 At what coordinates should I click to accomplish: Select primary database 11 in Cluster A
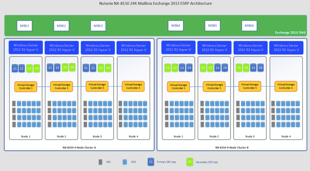pos(15,68)
